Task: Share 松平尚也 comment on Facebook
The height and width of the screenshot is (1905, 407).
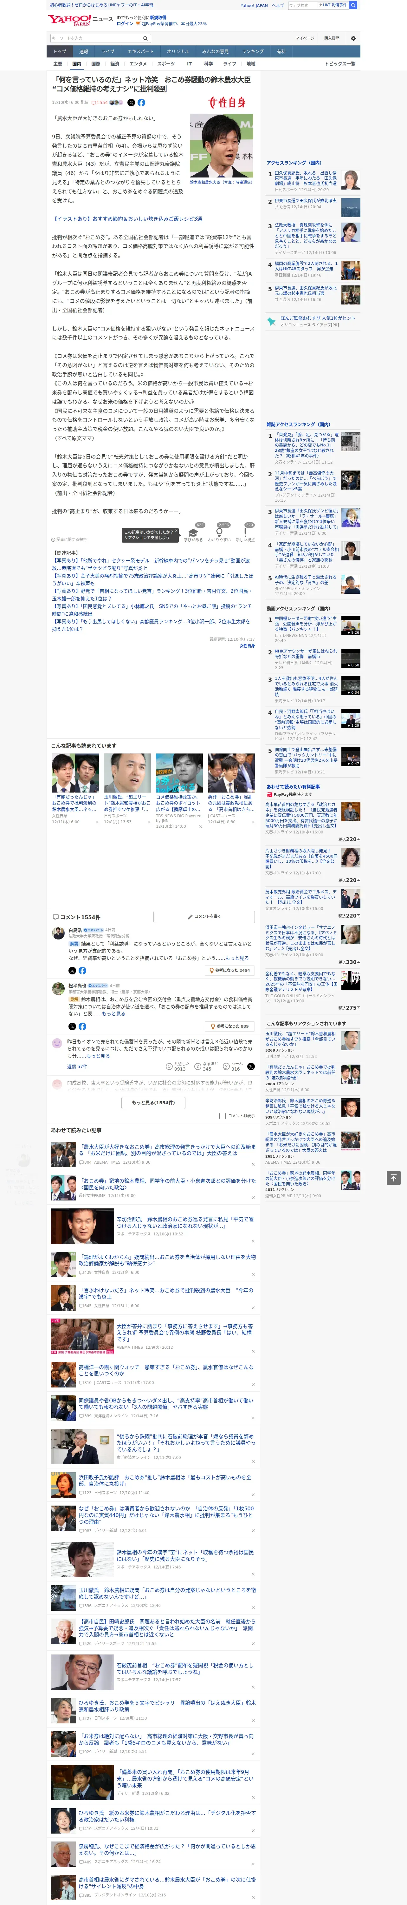Action: [x=82, y=1026]
